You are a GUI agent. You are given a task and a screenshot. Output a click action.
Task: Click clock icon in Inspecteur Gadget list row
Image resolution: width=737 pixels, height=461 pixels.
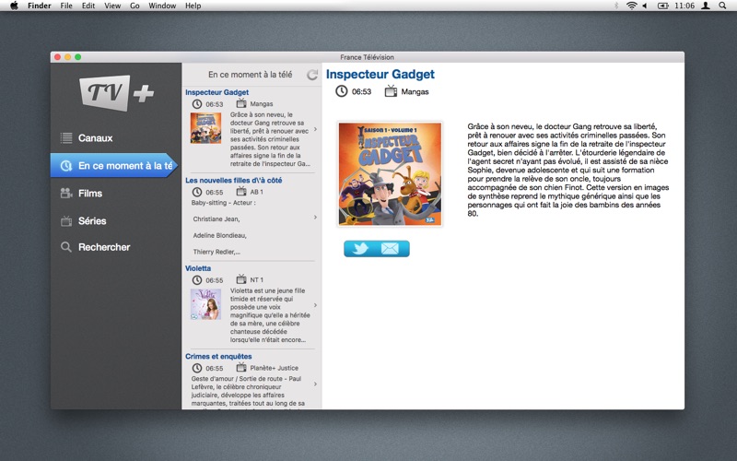197,104
